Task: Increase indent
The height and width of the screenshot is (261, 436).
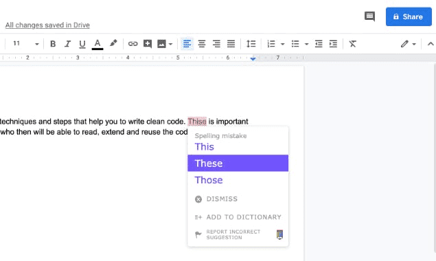Action: (333, 44)
